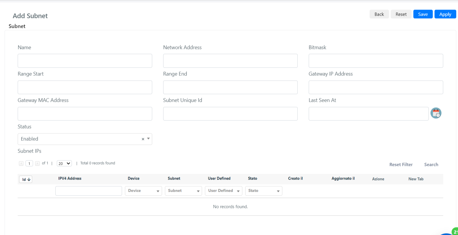This screenshot has width=458, height=235.
Task: Focus the Name input field
Action: coord(85,61)
